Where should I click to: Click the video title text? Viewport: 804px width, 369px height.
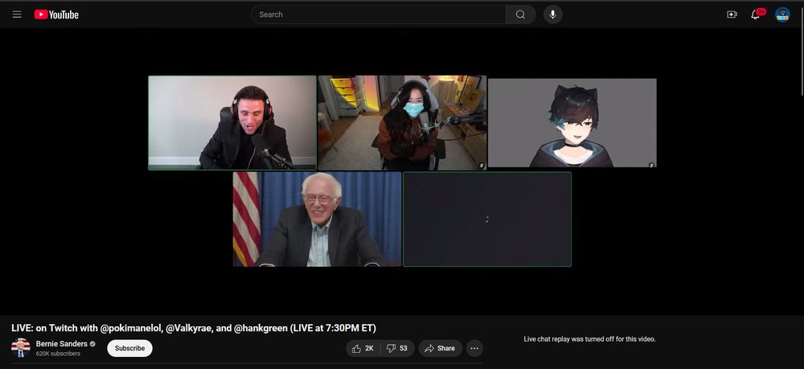194,328
